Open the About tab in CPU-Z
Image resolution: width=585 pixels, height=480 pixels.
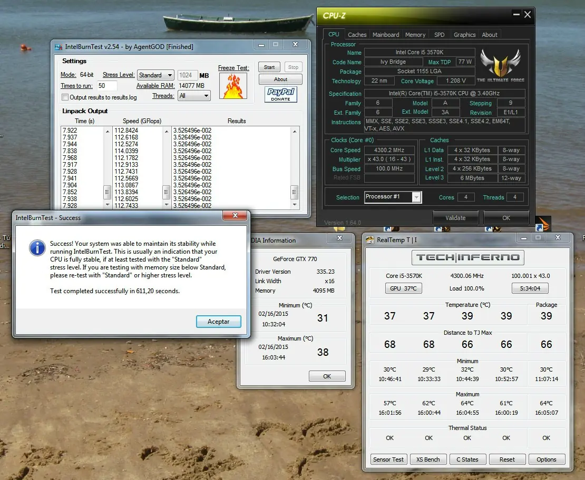[x=490, y=35]
